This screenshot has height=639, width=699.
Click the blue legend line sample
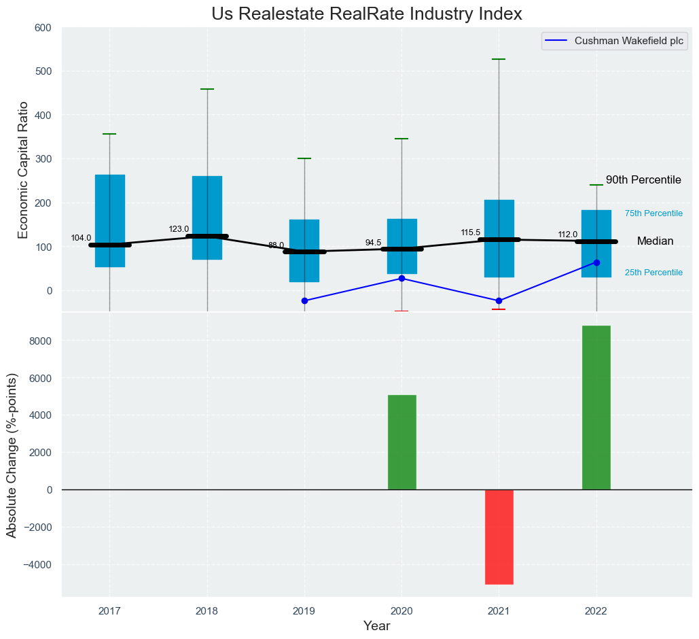pos(557,41)
